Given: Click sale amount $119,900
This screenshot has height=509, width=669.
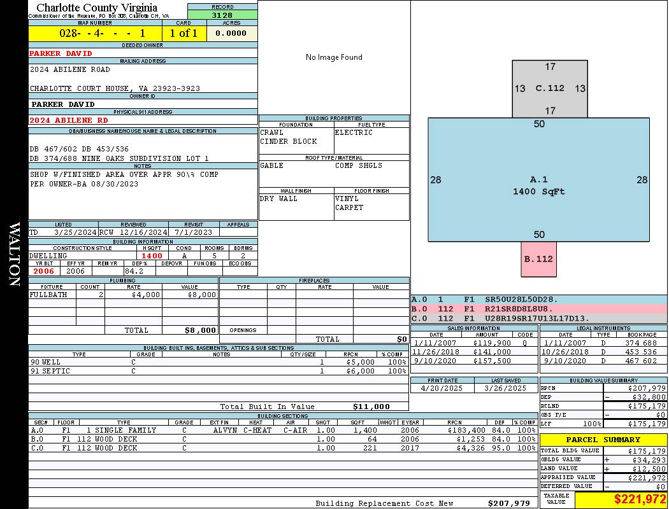Looking at the screenshot, I should 492,344.
